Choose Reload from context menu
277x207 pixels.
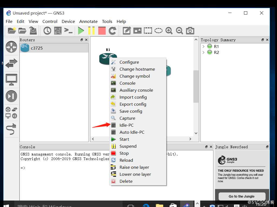[138, 160]
